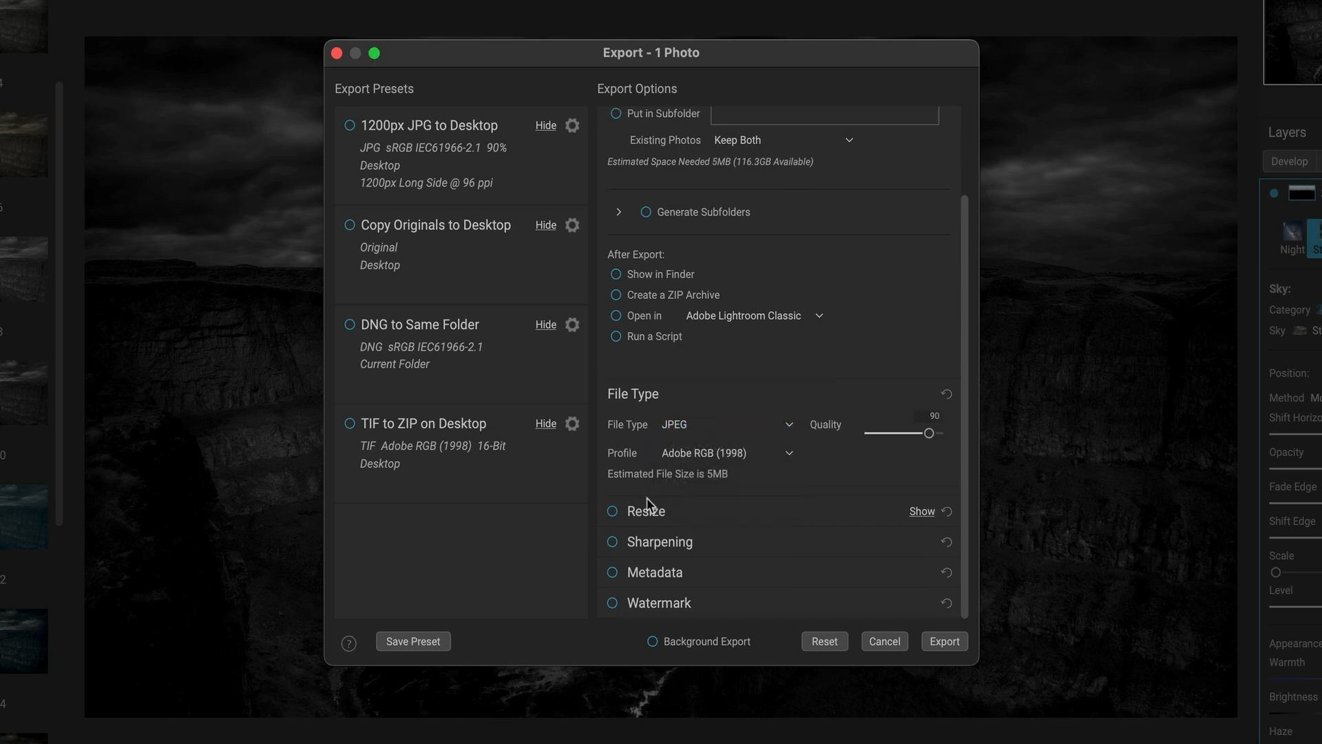
Task: Open gear options for DNG to Same Folder
Action: tap(572, 324)
